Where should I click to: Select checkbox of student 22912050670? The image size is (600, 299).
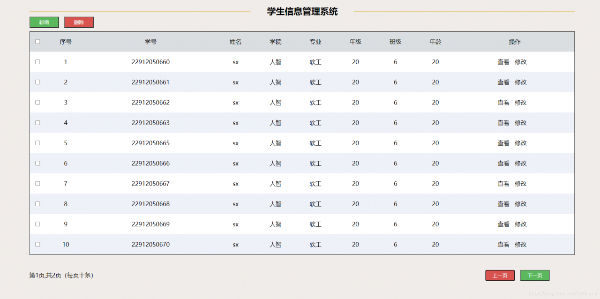tap(37, 244)
